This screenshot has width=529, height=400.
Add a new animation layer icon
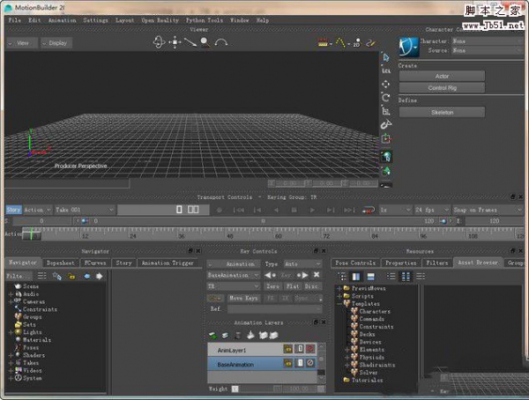212,336
